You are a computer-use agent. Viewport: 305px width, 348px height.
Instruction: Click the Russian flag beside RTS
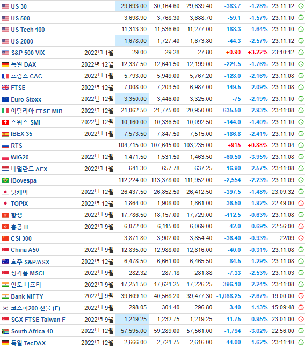[x=5, y=146]
